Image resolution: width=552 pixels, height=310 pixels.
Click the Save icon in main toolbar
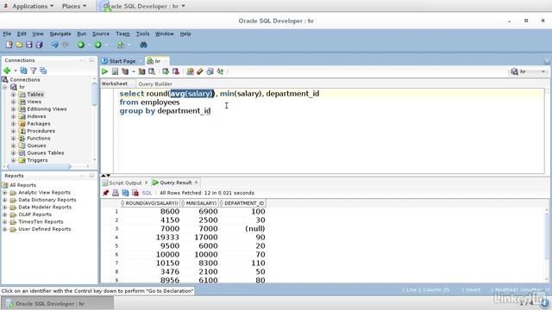coord(28,45)
